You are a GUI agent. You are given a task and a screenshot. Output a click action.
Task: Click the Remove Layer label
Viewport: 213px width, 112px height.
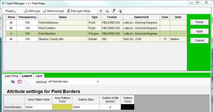click(56, 11)
